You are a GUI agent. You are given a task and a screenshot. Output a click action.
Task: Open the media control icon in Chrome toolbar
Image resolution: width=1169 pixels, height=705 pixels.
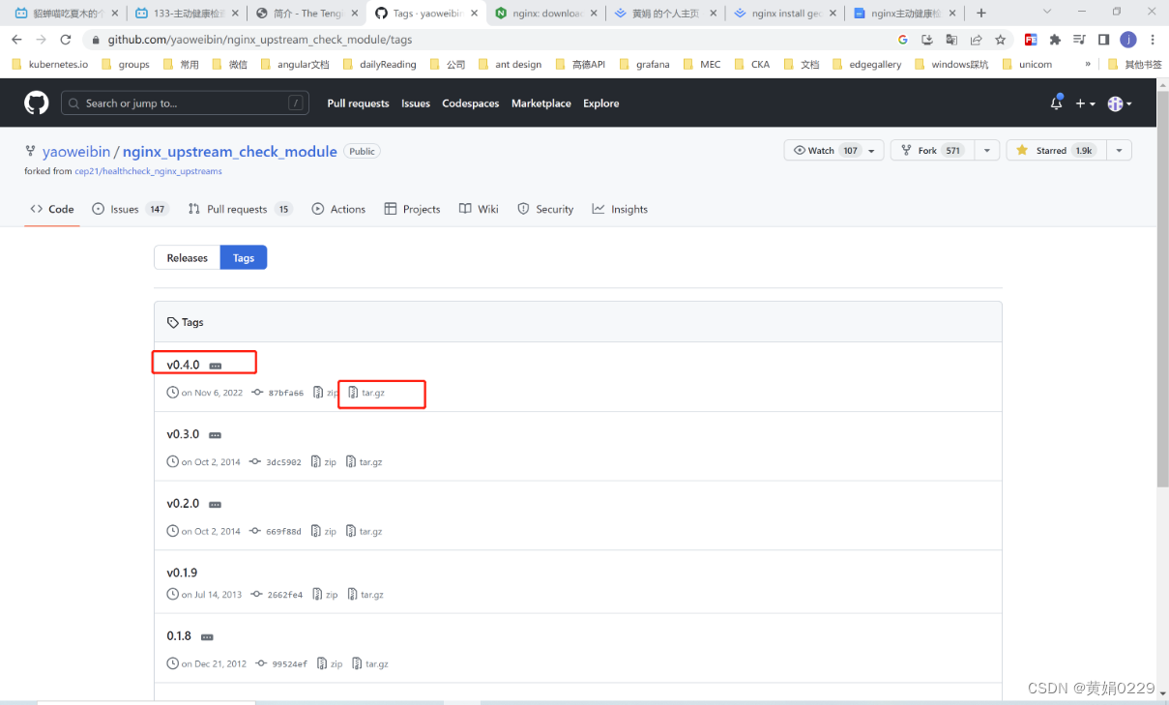pyautogui.click(x=1079, y=40)
